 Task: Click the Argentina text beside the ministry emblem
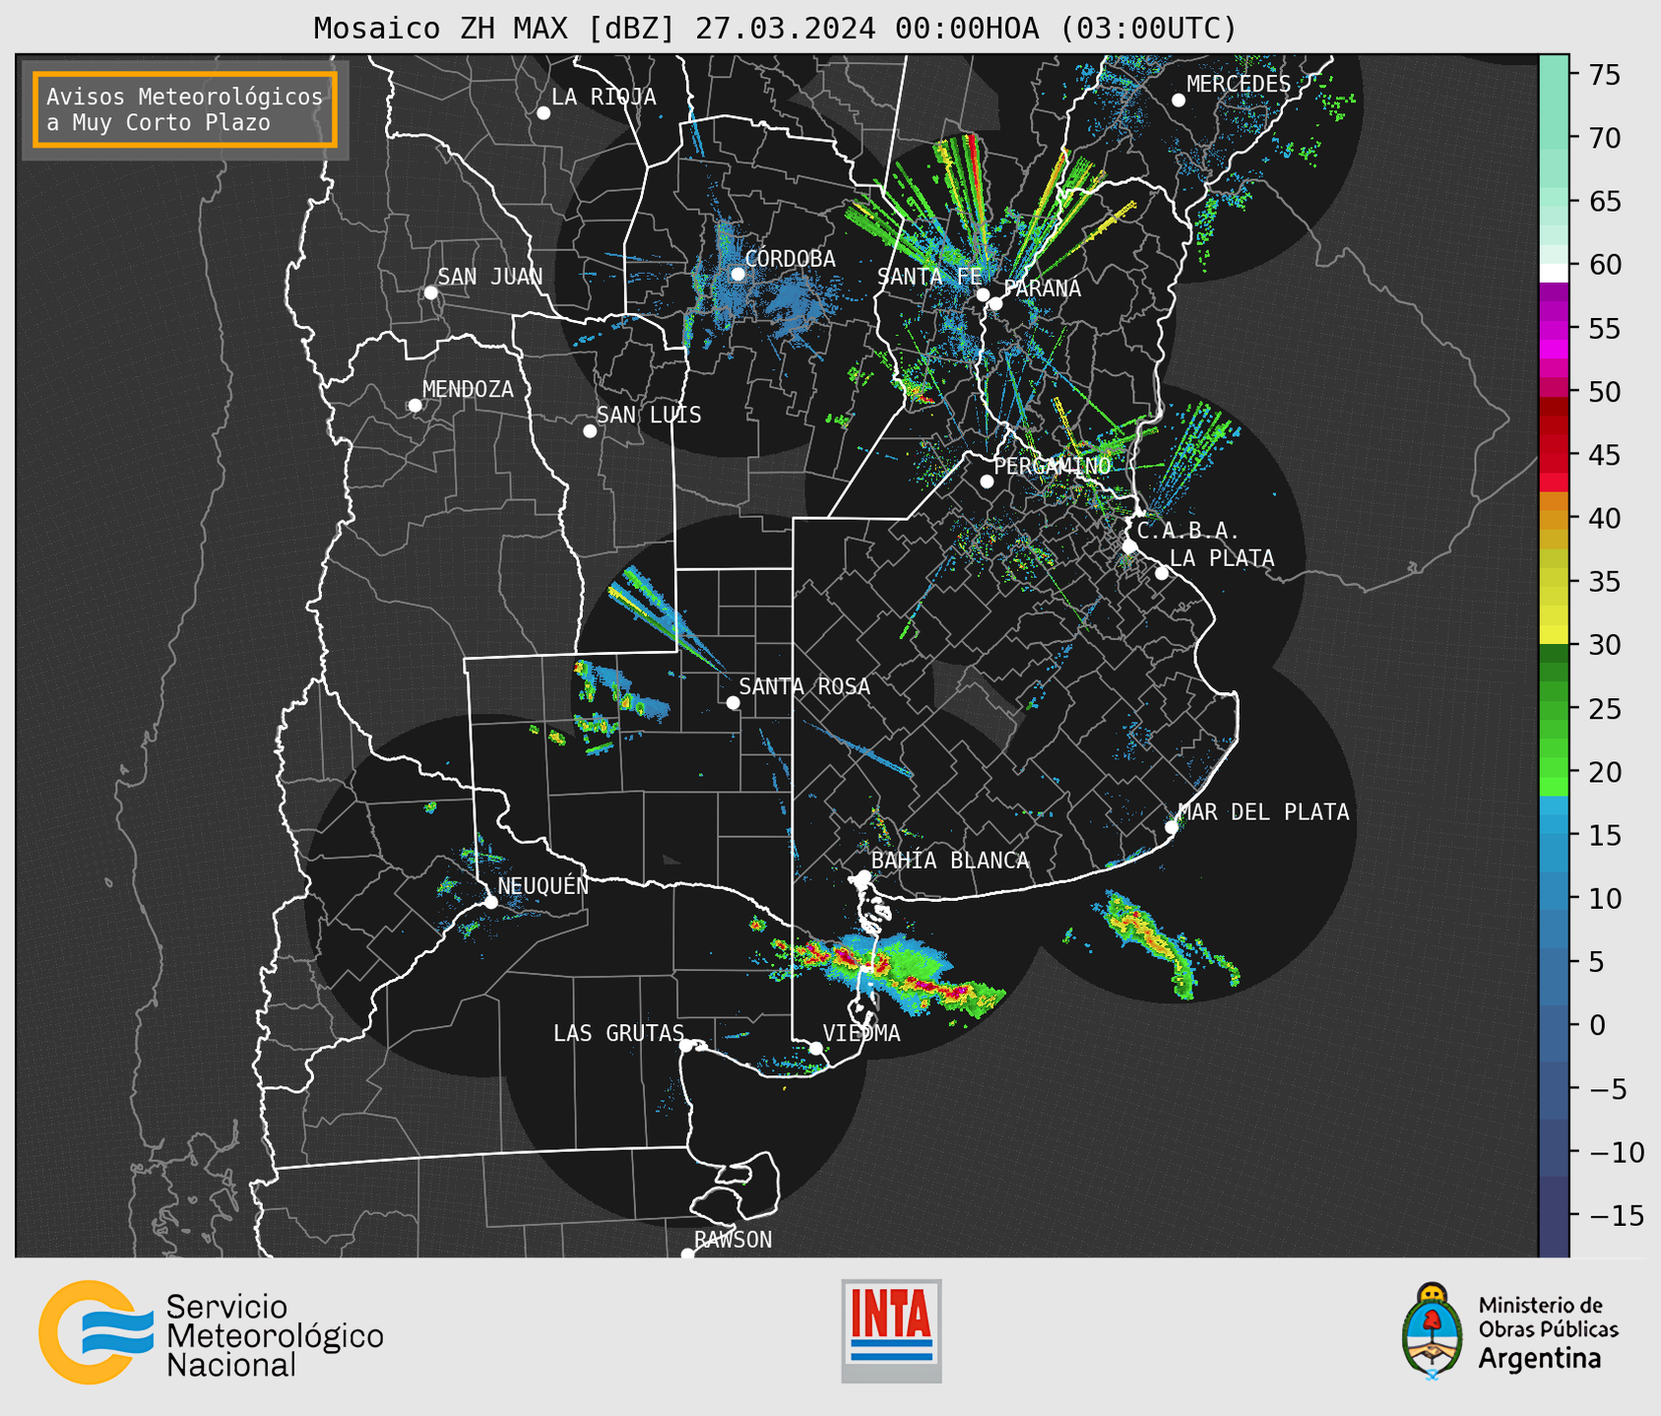coord(1540,1359)
